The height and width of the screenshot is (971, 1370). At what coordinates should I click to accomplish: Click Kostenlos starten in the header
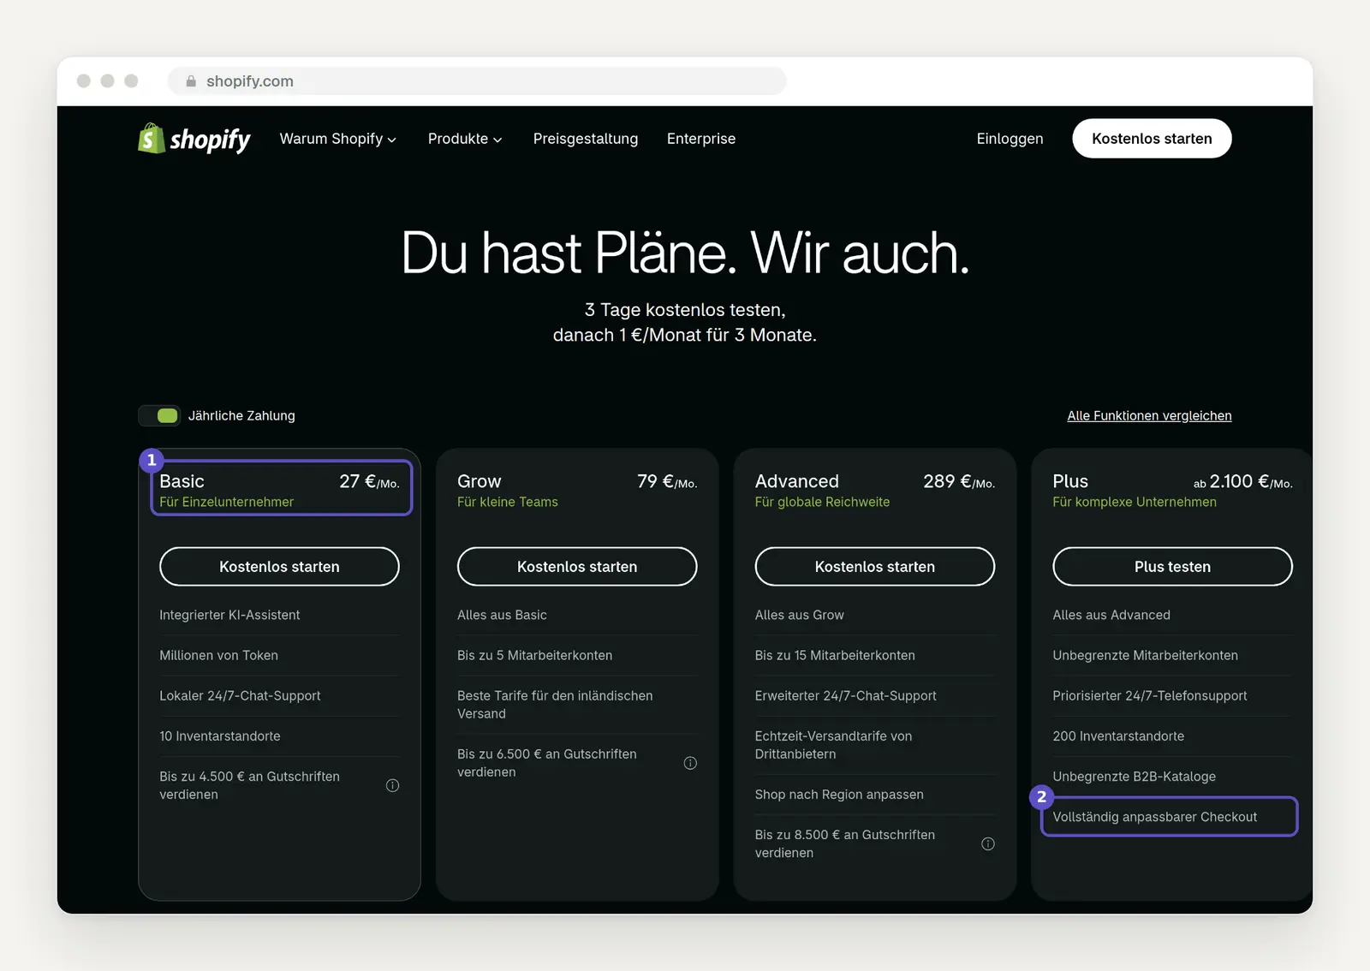(x=1152, y=139)
